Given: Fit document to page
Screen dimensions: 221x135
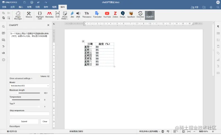Looking at the screenshot, I should (x=184, y=132).
